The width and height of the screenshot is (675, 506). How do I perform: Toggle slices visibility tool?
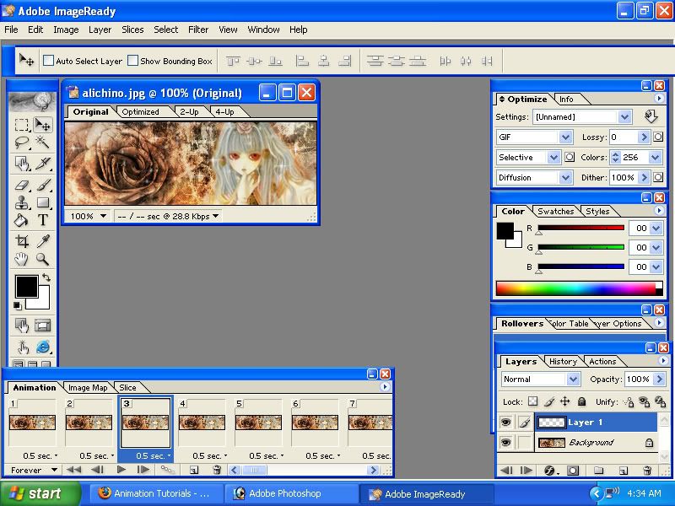tap(43, 326)
